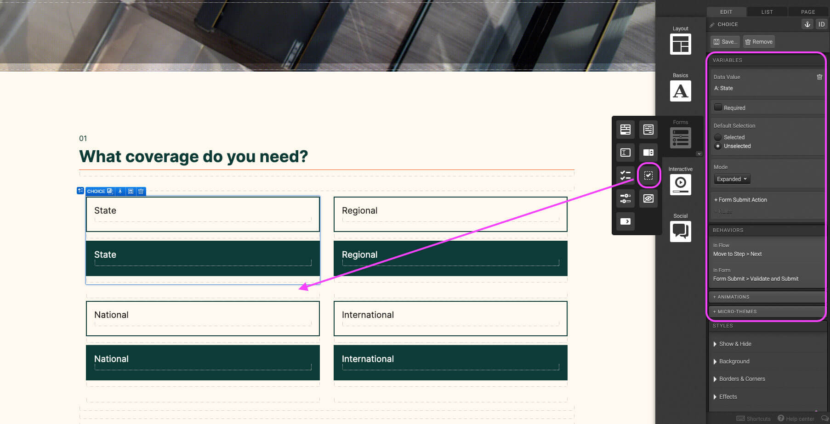Viewport: 830px width, 424px height.
Task: Click the pin icon on the CHOICE toolbar
Action: pyautogui.click(x=120, y=191)
